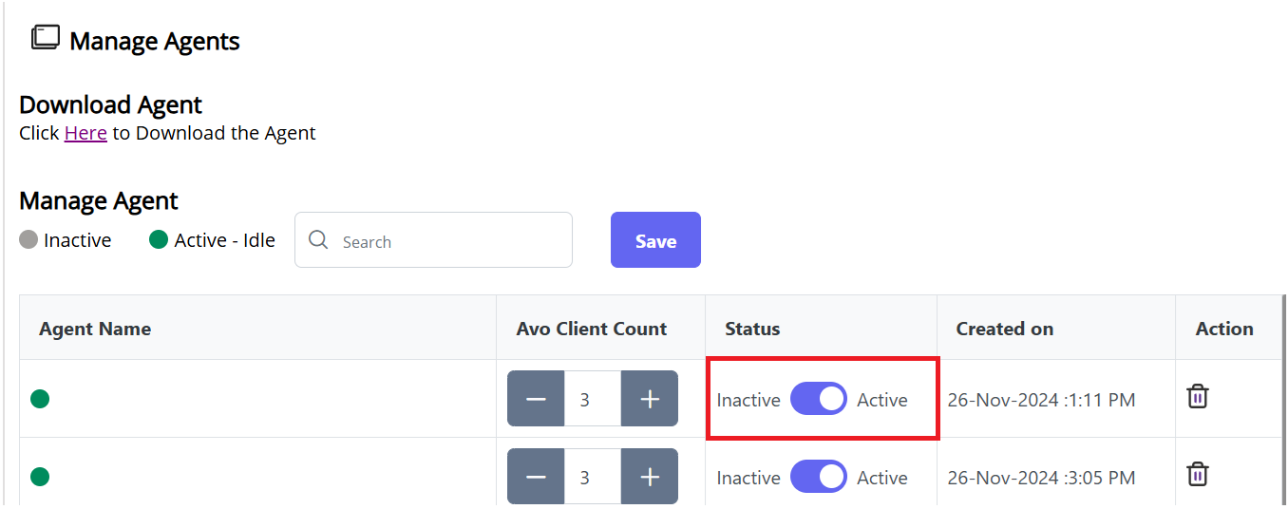Delete the agent created at 3:05 PM
The height and width of the screenshot is (528, 1288).
tap(1197, 474)
